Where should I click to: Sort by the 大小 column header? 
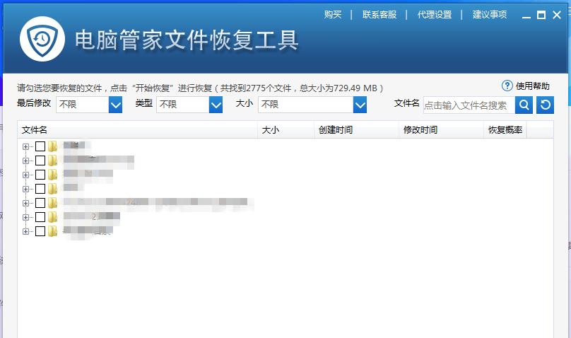[x=286, y=130]
